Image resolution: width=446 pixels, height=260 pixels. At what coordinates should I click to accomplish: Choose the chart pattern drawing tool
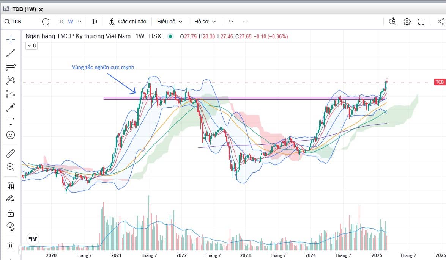[x=11, y=80]
